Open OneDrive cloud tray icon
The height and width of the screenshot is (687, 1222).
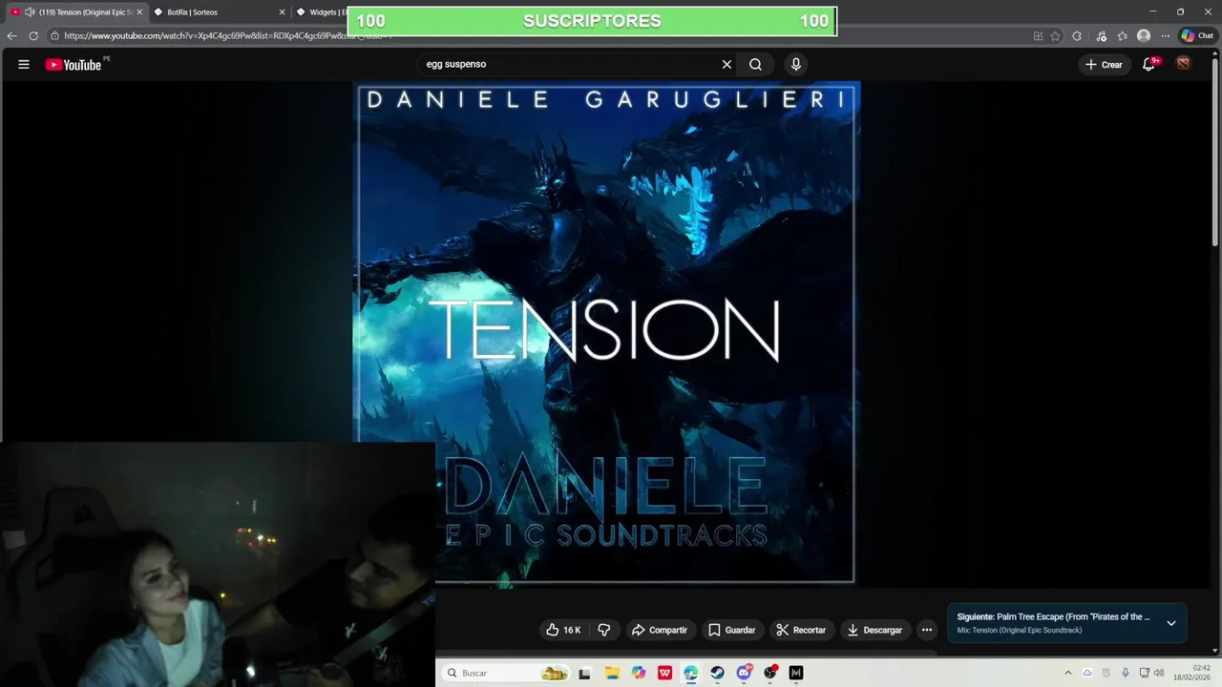(x=1086, y=673)
